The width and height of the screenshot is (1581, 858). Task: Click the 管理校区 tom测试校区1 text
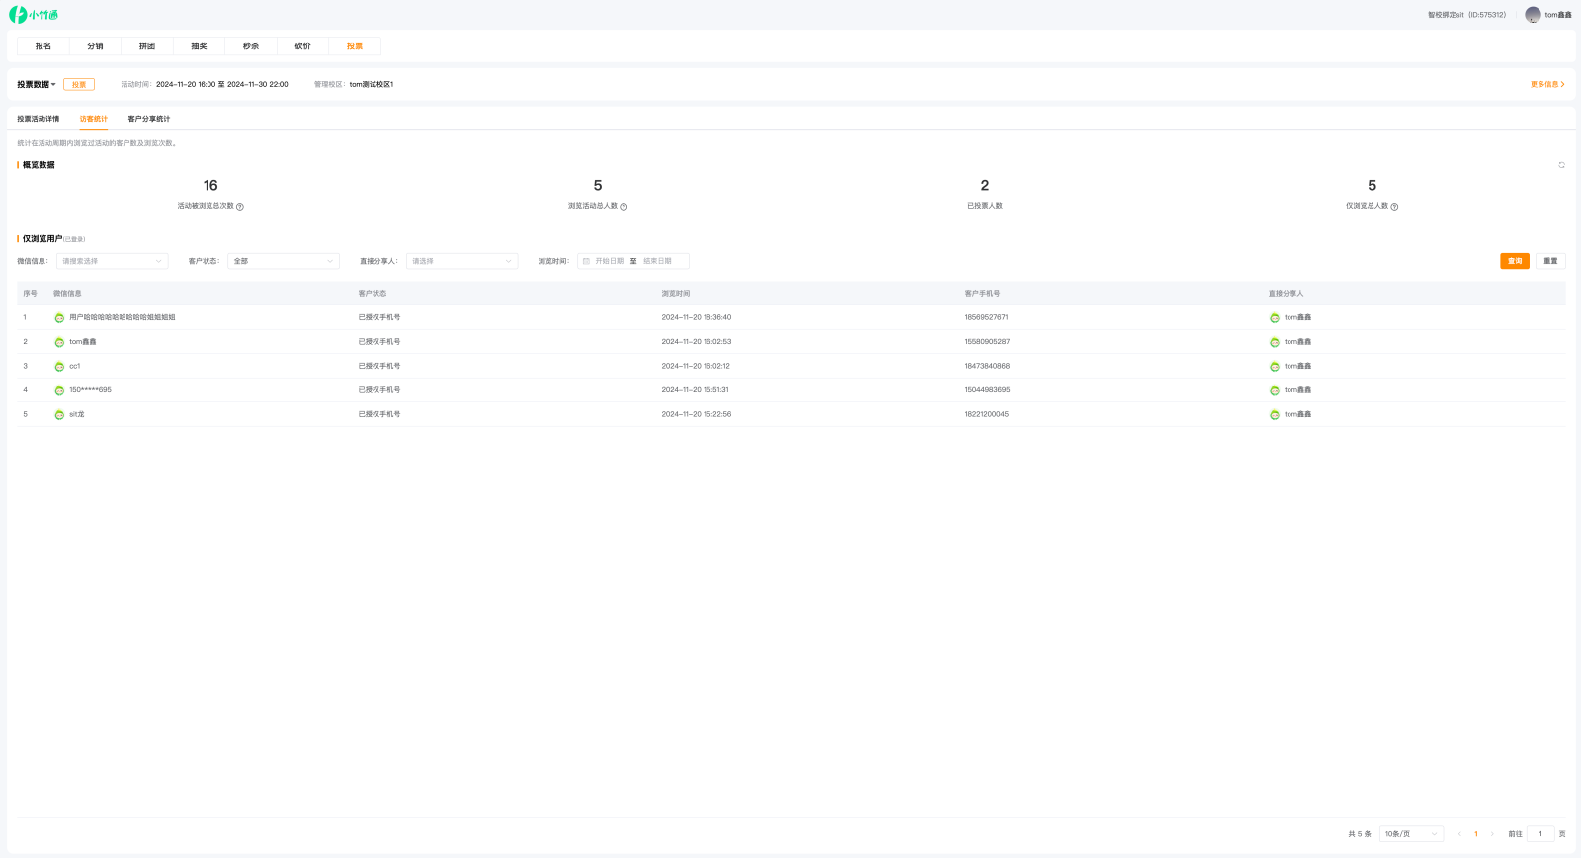point(354,84)
